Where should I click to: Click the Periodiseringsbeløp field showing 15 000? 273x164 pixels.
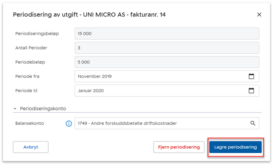[x=167, y=34]
